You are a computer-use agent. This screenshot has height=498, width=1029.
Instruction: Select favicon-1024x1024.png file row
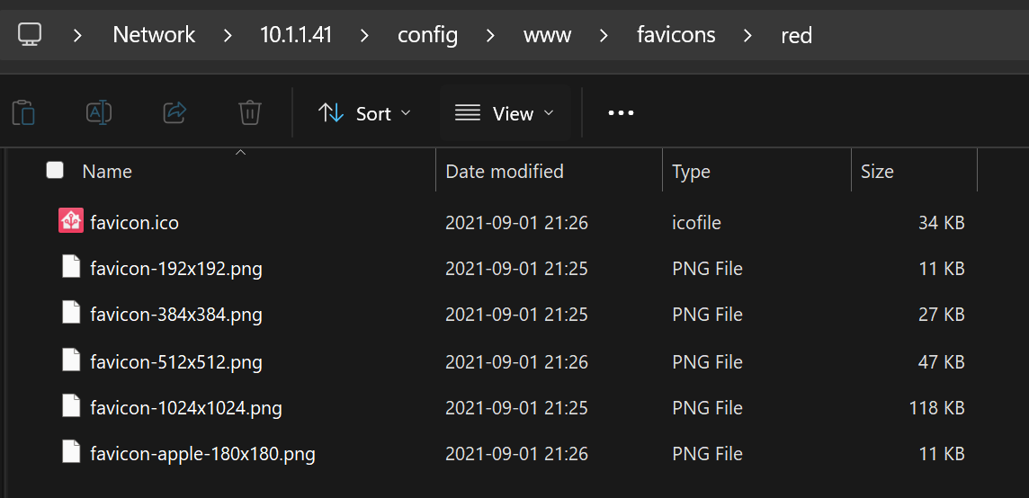coord(512,408)
